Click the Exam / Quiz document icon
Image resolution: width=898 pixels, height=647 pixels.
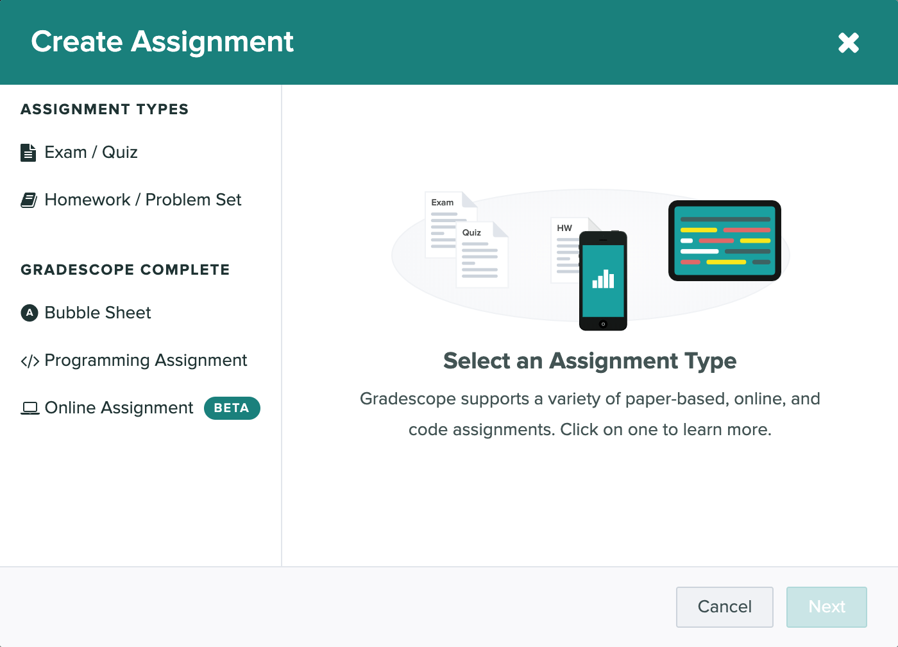[28, 152]
